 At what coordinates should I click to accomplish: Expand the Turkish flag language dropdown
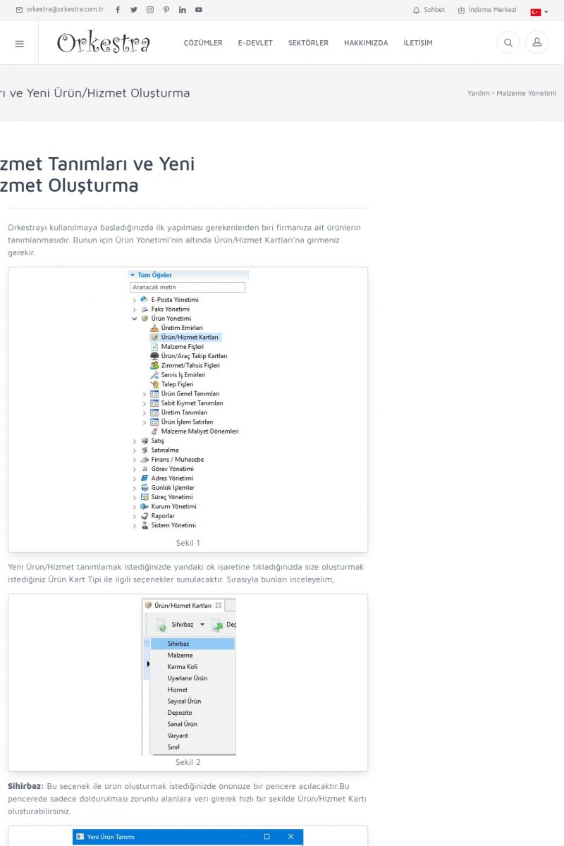pyautogui.click(x=539, y=12)
